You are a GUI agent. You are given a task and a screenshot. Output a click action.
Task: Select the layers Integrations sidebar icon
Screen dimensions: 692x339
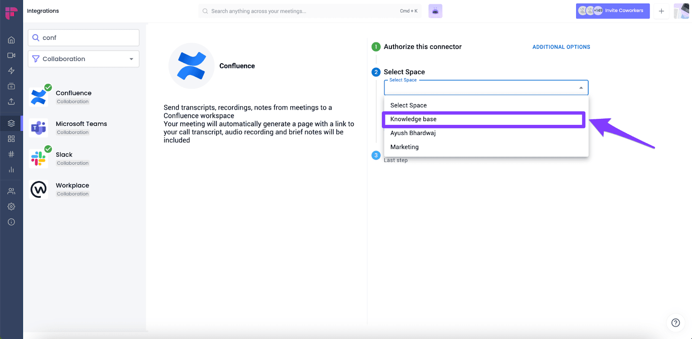(11, 123)
